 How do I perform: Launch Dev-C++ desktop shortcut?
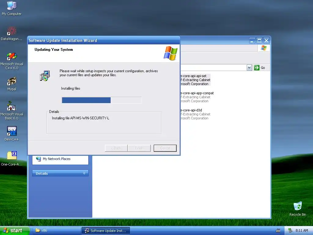[x=12, y=134]
